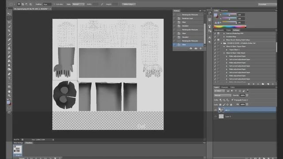Expand Mixer Brush Cloning Paint Setup action
The height and width of the screenshot is (159, 283).
[224, 40]
